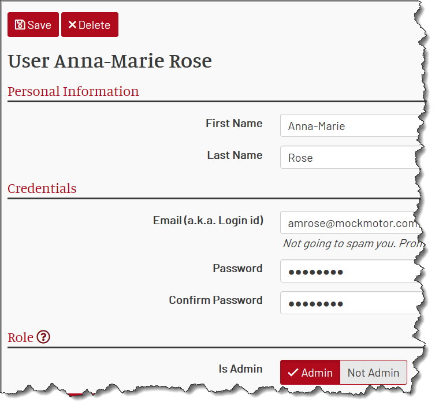Click the Credentials section heading
This screenshot has width=439, height=409.
tap(42, 188)
